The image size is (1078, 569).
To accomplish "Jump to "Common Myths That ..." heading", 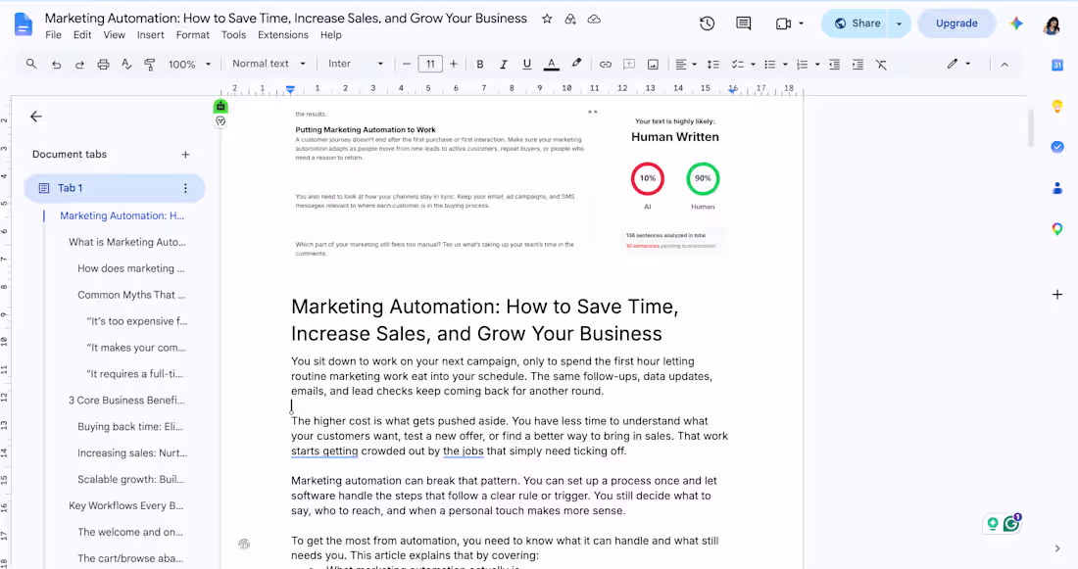I will pyautogui.click(x=131, y=295).
